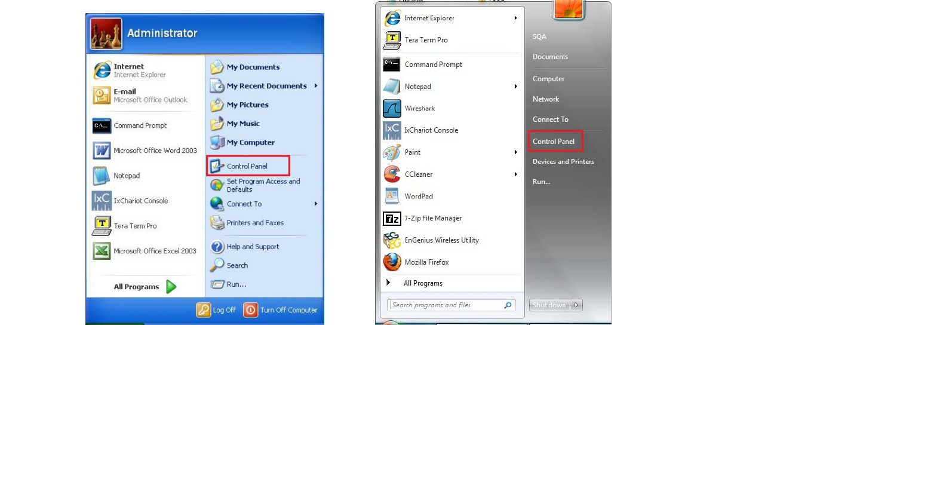Open Printers and Faxes icon
Image resolution: width=946 pixels, height=481 pixels.
tap(217, 223)
